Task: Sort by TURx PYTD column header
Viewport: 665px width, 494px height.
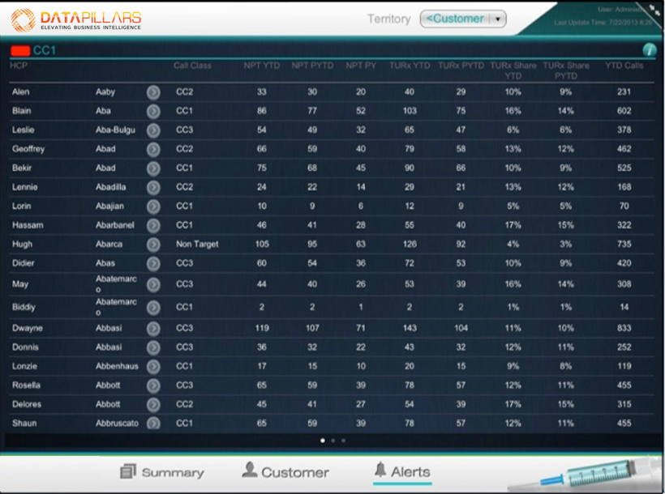Action: pyautogui.click(x=461, y=66)
